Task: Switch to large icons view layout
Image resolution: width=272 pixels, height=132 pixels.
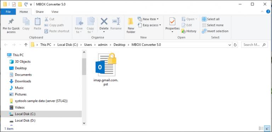Action: pos(267,128)
